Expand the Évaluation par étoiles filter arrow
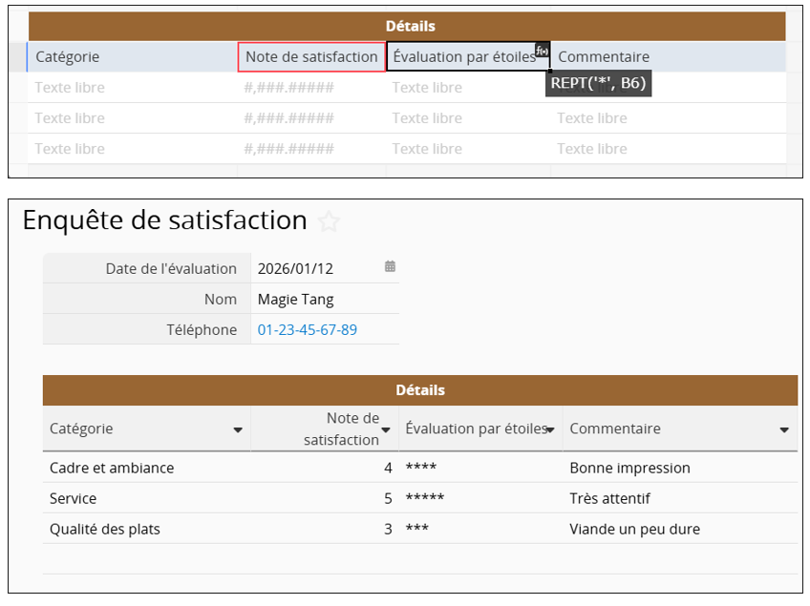810x606 pixels. [551, 430]
